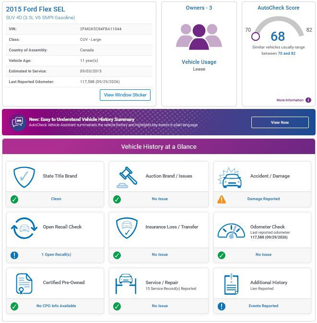The image size is (317, 323).
Task: Click the green check under Insurance Loss / Transfer
Action: pyautogui.click(x=117, y=255)
